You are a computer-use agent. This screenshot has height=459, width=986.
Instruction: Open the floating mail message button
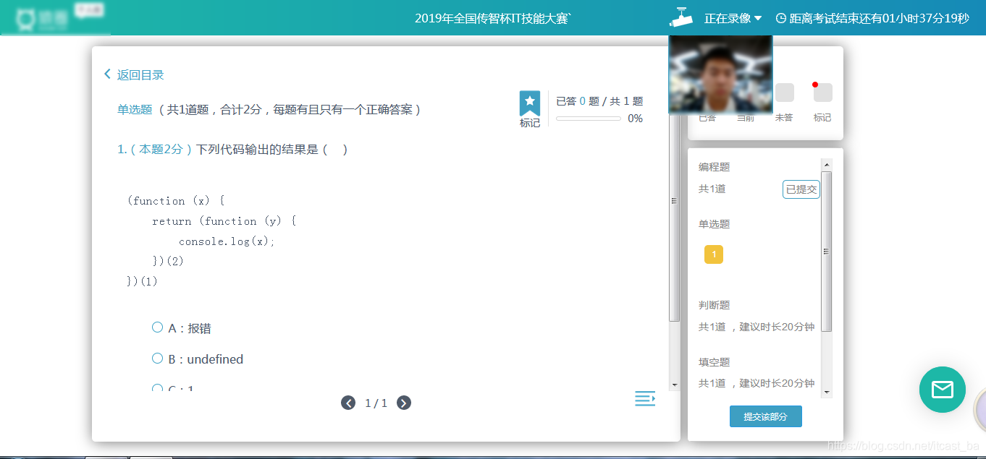tap(942, 390)
